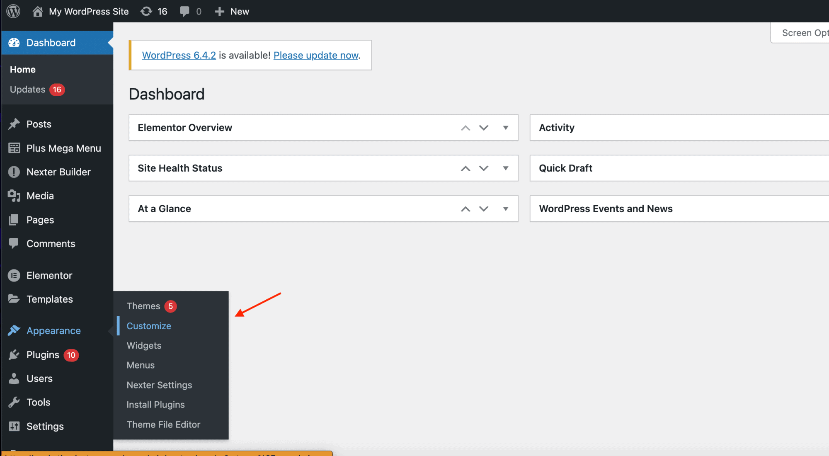829x456 pixels.
Task: Move At a Glance widget down
Action: pos(484,209)
